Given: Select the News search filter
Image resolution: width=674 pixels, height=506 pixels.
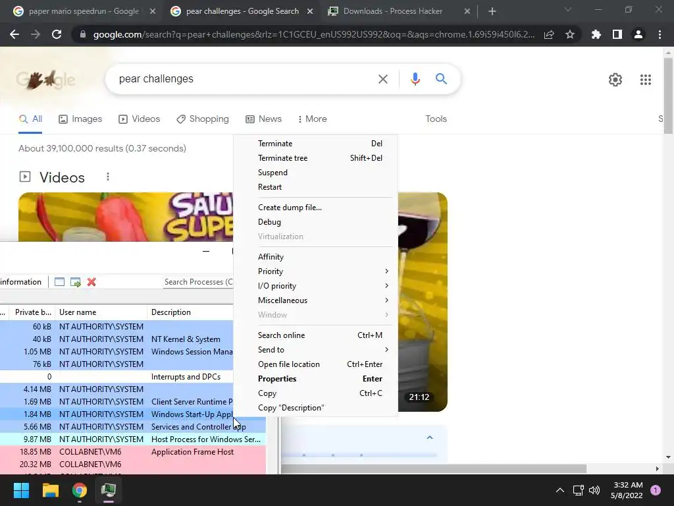Looking at the screenshot, I should click(x=263, y=119).
